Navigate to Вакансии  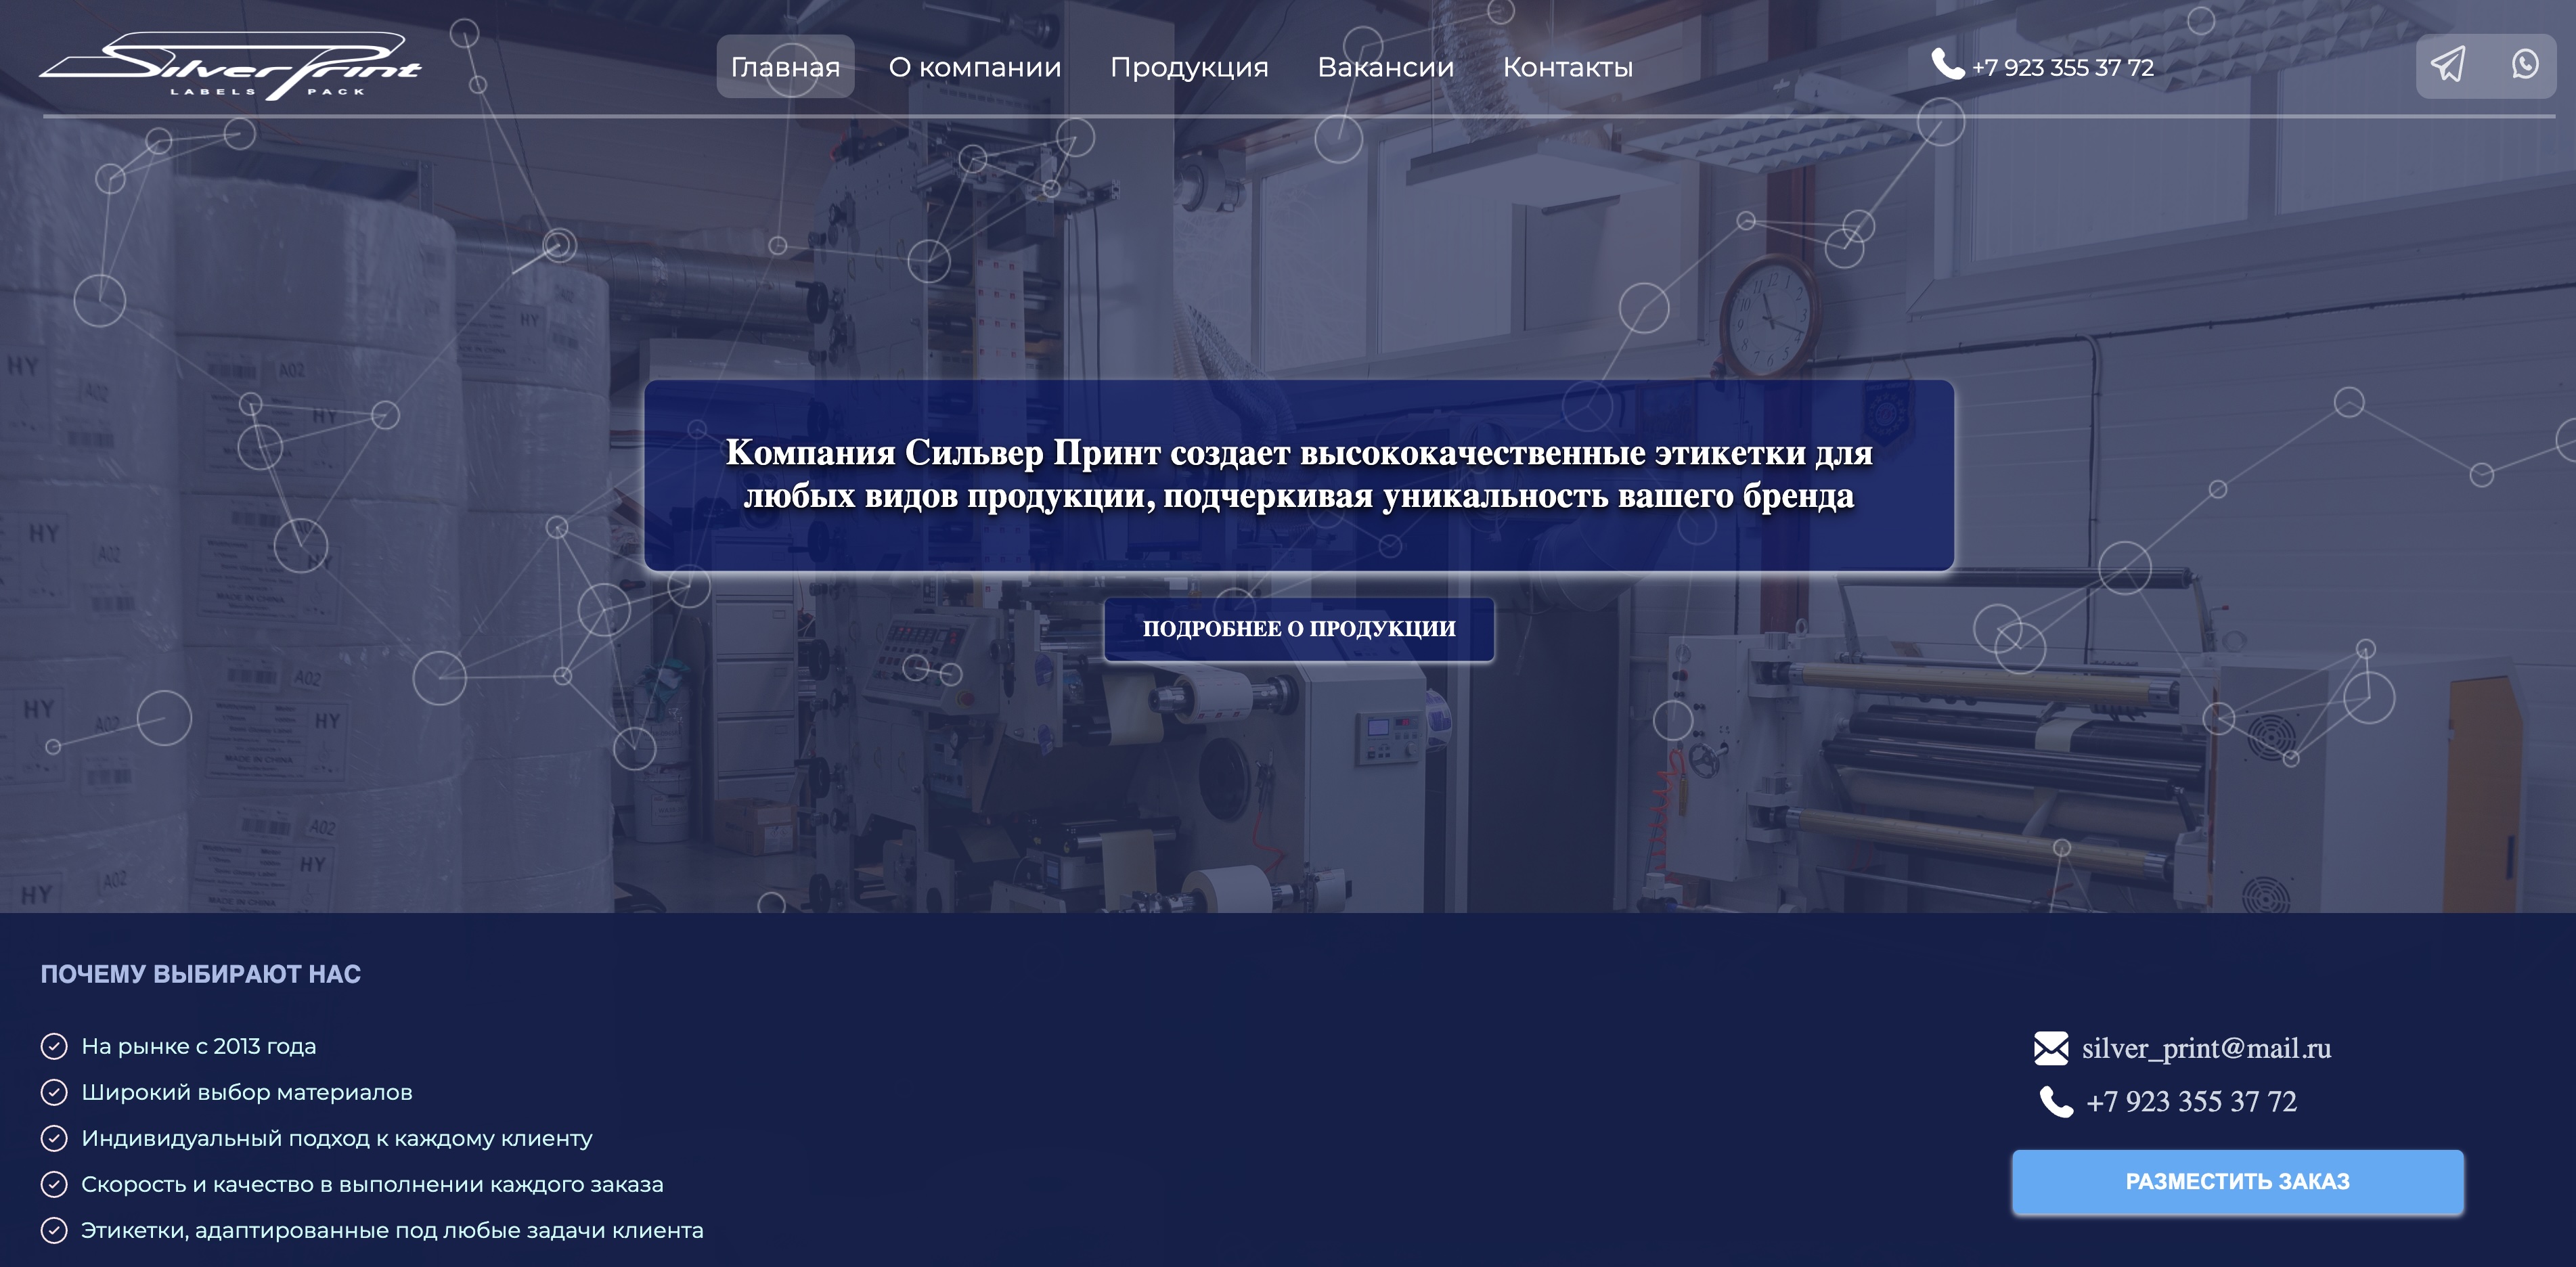click(1385, 67)
